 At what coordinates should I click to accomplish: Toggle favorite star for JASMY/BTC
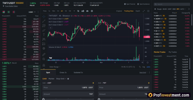[x=154, y=19]
